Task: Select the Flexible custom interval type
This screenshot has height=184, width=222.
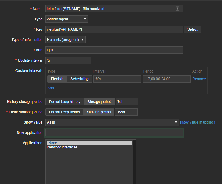Action: [57, 79]
